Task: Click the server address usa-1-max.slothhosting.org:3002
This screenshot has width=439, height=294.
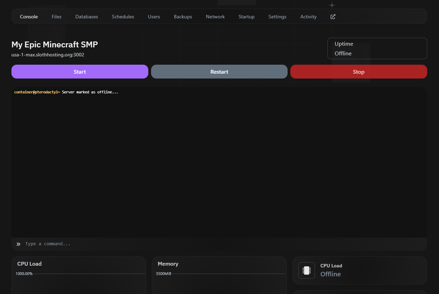Action: (48, 55)
